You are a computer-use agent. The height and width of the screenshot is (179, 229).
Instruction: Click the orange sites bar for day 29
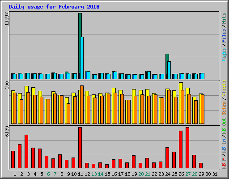203,109
